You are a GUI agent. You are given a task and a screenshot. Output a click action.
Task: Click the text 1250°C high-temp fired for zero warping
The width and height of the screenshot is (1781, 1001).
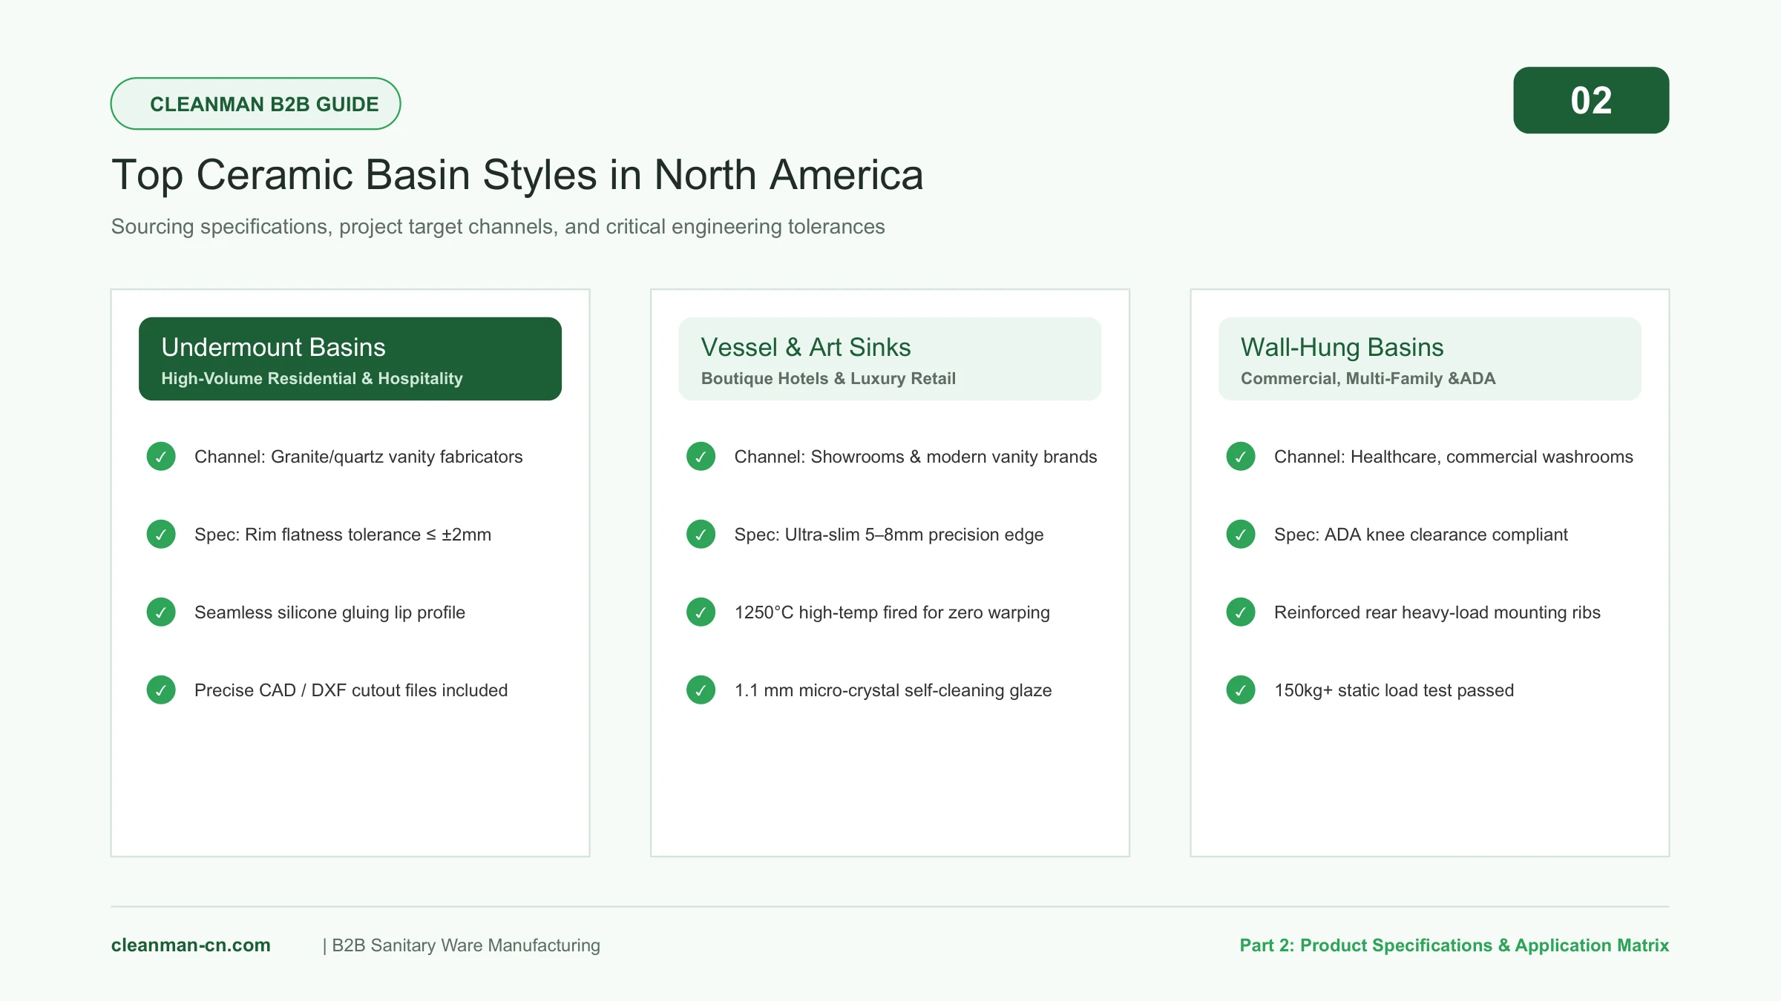(892, 612)
